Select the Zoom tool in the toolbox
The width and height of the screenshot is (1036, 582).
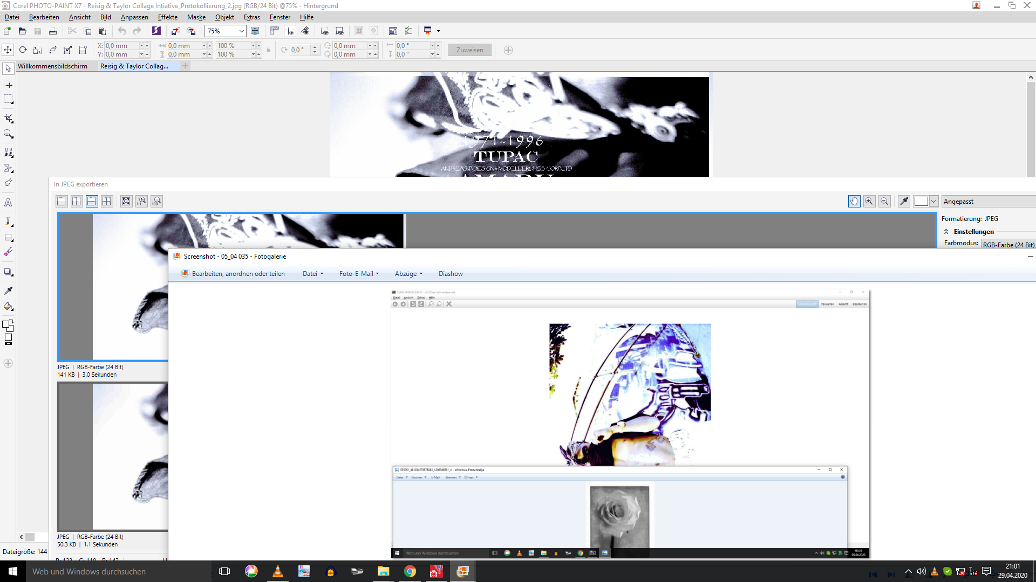point(8,134)
